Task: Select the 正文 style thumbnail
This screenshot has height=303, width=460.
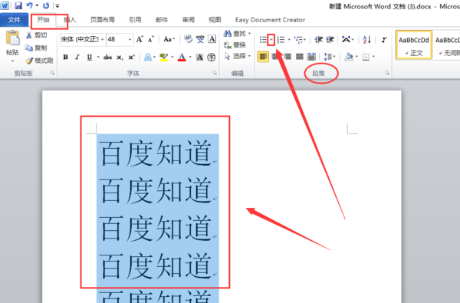Action: click(x=414, y=45)
